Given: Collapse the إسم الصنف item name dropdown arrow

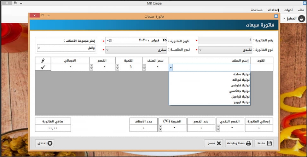Looking at the screenshot, I should [171, 67].
